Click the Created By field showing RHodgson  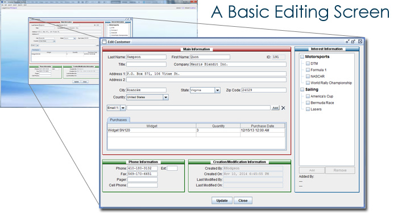point(253,168)
